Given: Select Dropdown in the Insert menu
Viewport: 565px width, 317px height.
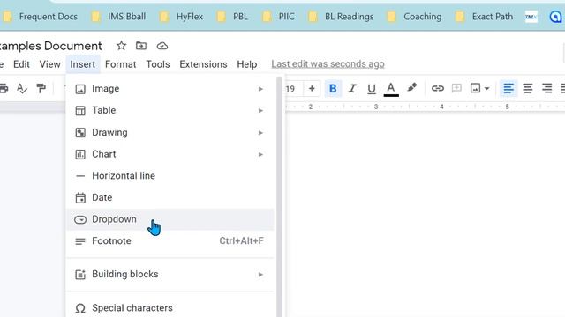Looking at the screenshot, I should click(x=170, y=219).
